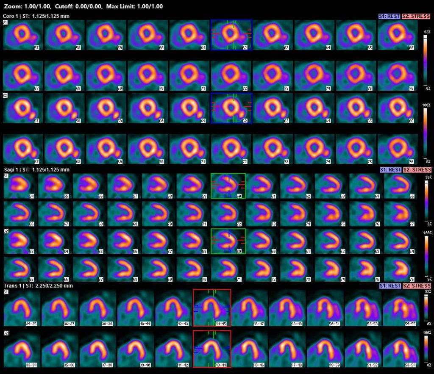
Task: Click the Coro 1 panel header
Action: tap(36, 16)
